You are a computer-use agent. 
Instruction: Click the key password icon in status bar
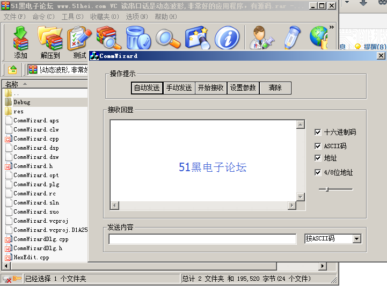pyautogui.click(x=17, y=279)
